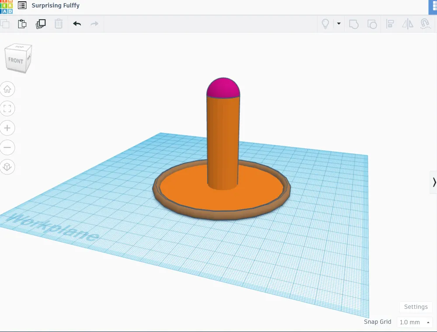Image resolution: width=437 pixels, height=332 pixels.
Task: Click the Cruise magnet icon
Action: point(425,24)
